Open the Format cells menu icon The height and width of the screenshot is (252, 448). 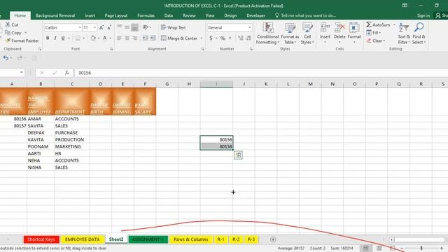pyautogui.click(x=354, y=28)
